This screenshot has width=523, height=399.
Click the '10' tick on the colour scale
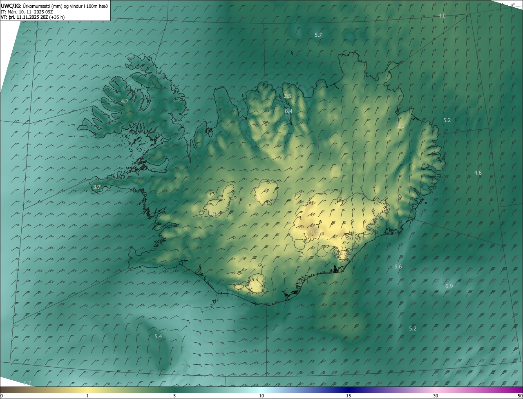pos(261,396)
